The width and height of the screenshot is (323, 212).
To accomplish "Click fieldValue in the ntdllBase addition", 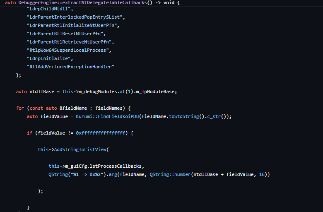I will click(240, 174).
